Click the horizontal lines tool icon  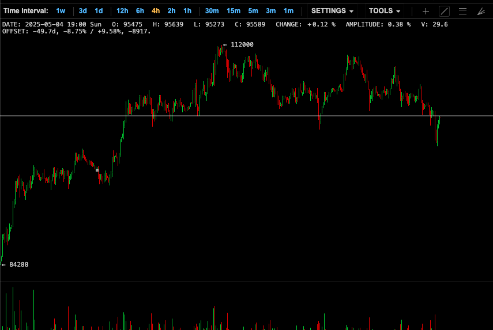[462, 12]
